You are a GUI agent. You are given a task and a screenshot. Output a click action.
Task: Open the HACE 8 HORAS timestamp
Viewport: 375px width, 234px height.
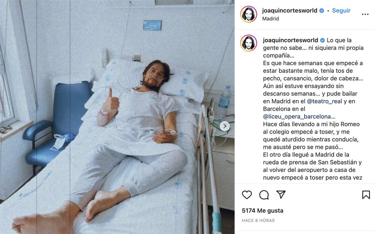tap(258, 220)
